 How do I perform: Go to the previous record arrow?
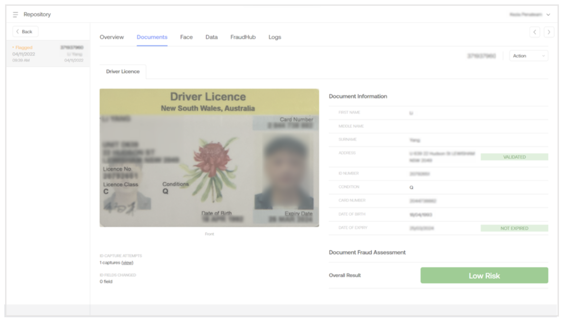535,32
